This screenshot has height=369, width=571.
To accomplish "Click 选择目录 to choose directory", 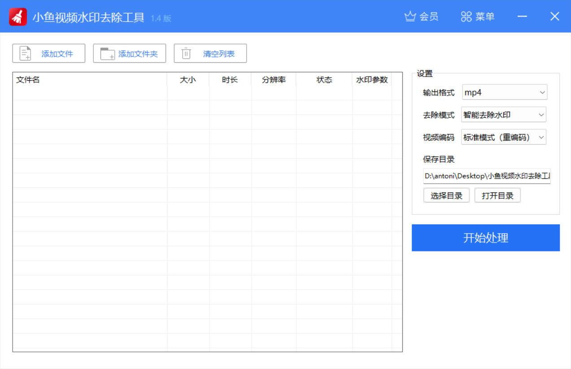I will click(446, 195).
